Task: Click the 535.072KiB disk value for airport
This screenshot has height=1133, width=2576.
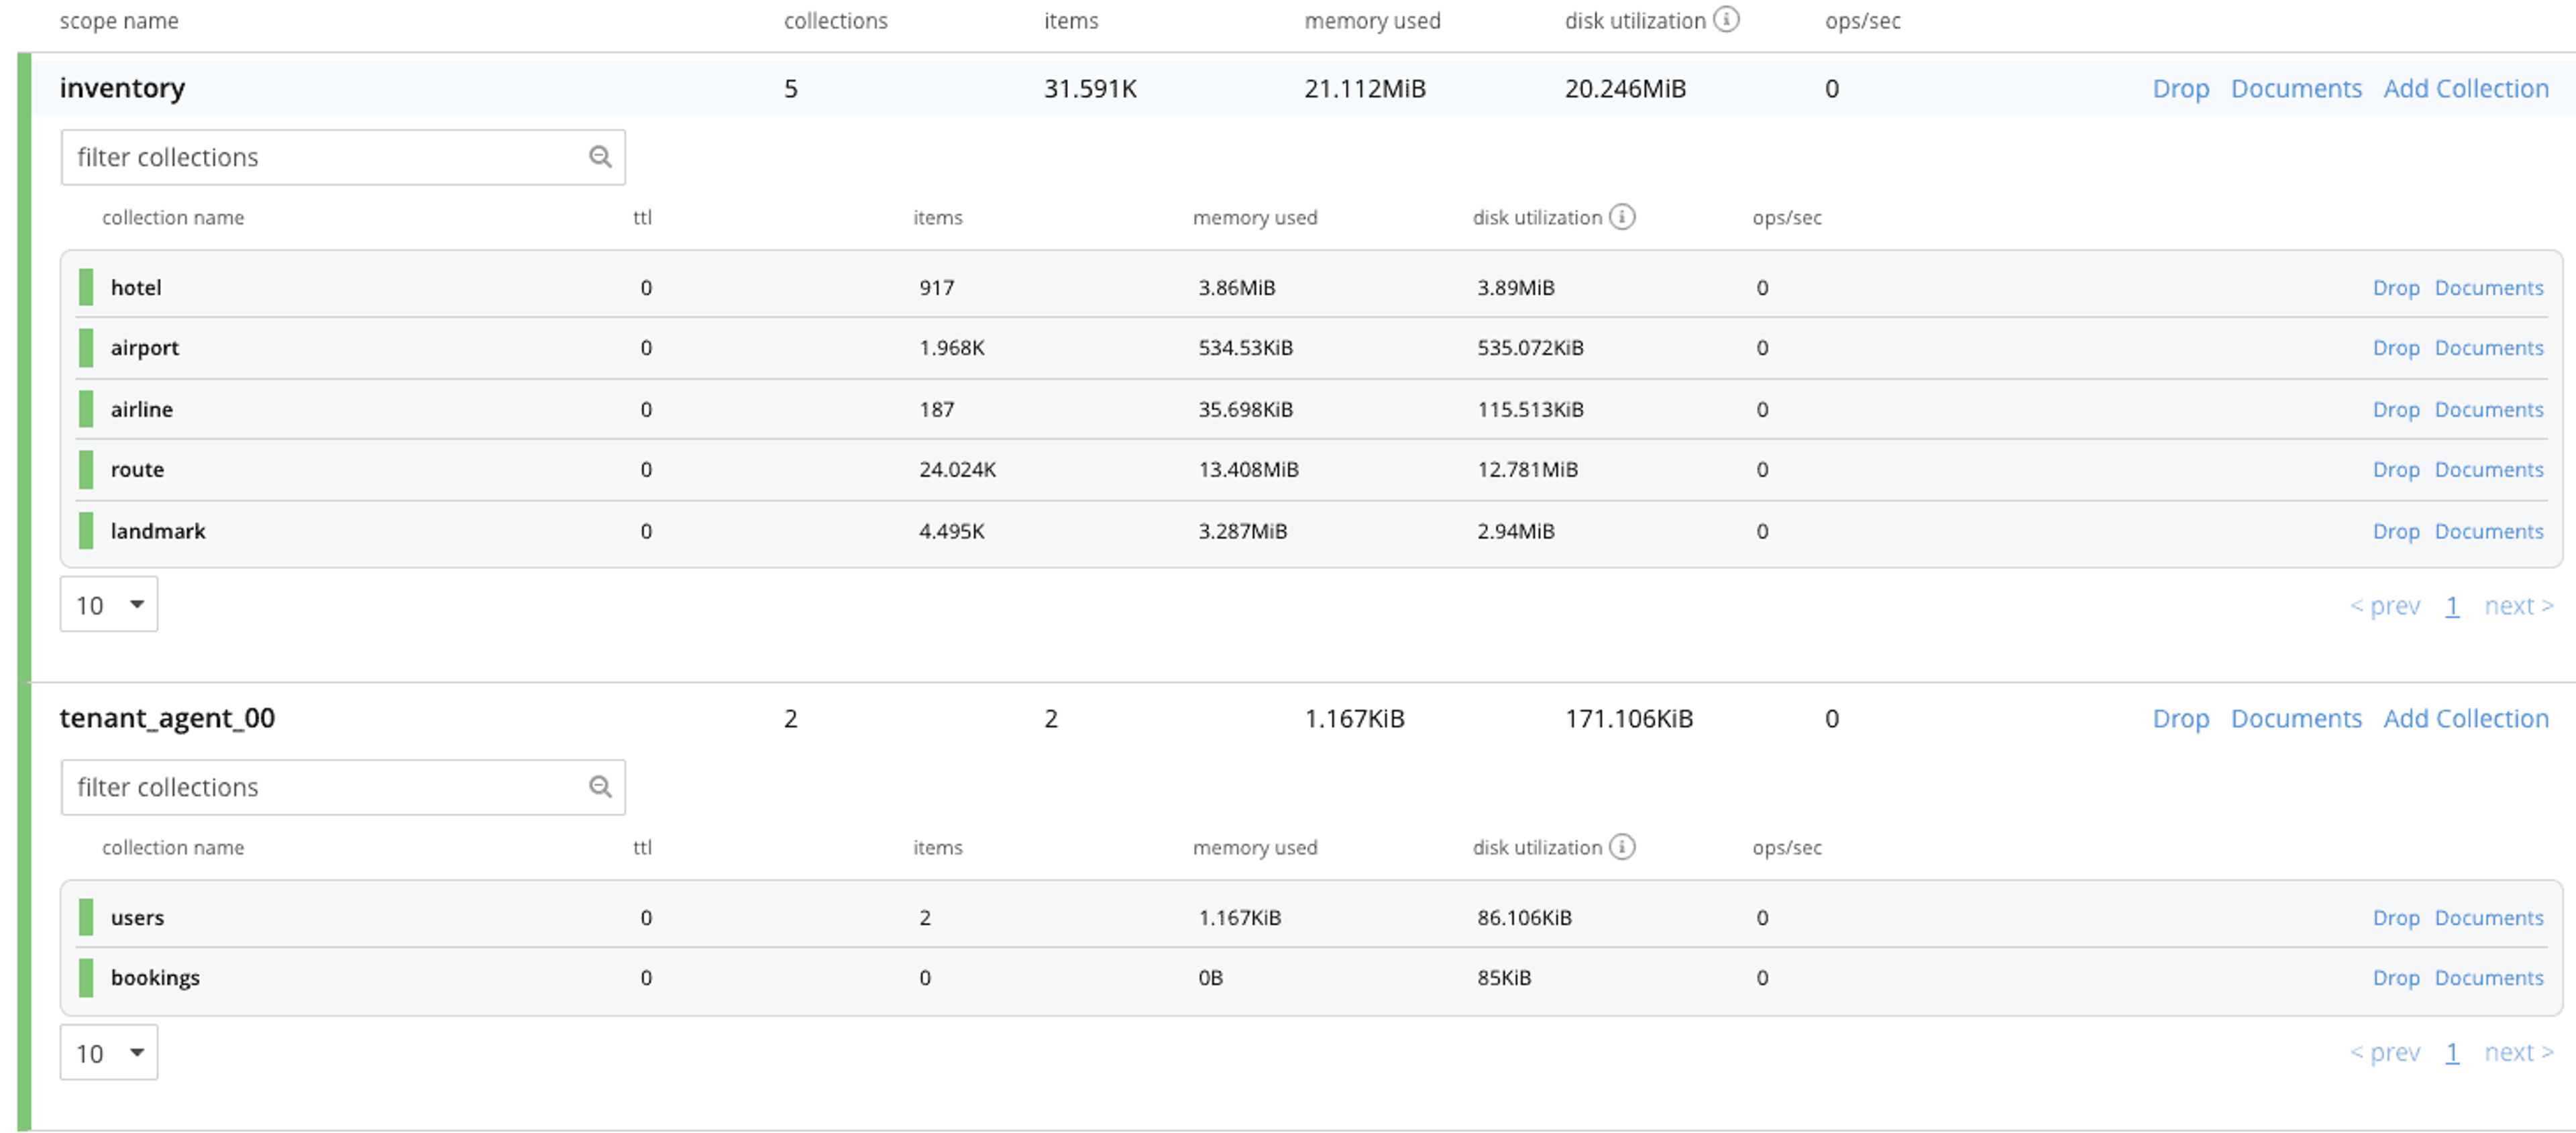Action: [x=1530, y=348]
